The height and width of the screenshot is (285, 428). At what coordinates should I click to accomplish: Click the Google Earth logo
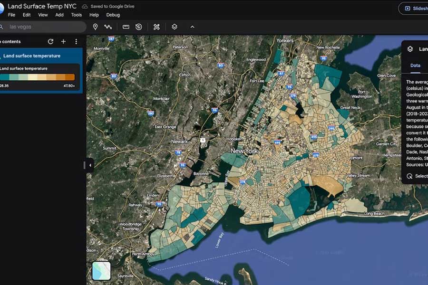[x=1, y=8]
